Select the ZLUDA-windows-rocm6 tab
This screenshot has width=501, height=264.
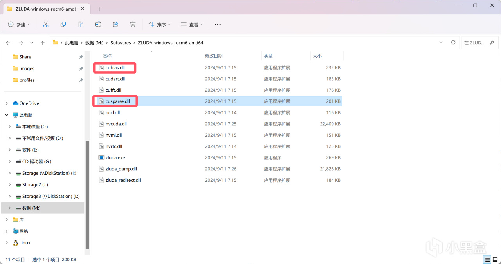(46, 9)
